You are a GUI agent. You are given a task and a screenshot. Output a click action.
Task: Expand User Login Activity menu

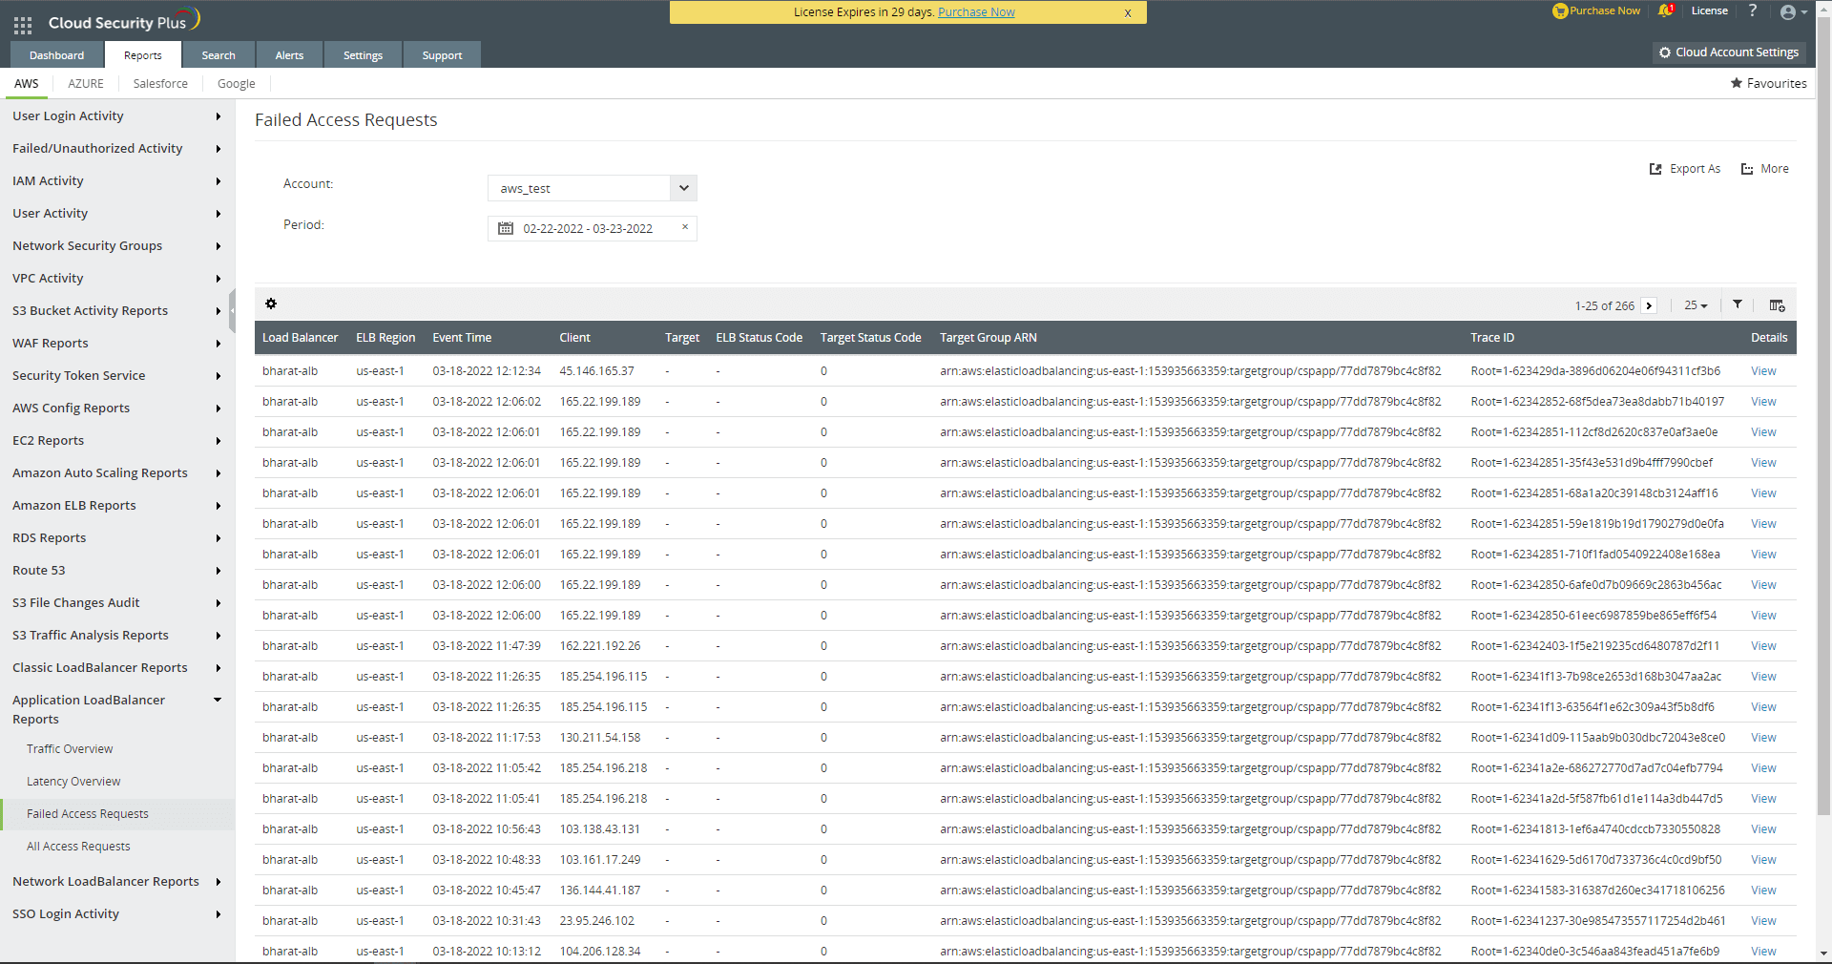(117, 115)
